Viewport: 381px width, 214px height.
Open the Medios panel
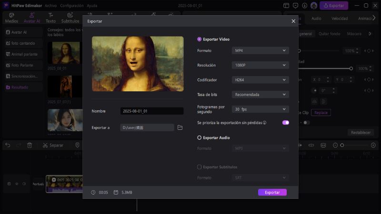tap(11, 18)
